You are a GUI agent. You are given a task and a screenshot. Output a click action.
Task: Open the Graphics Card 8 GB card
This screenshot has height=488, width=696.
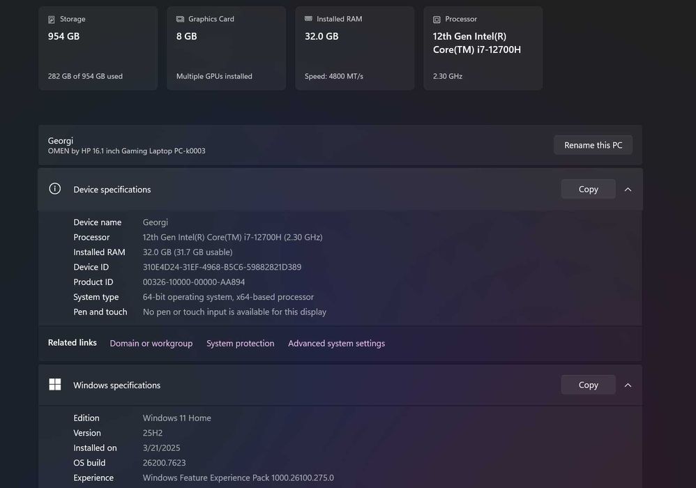tap(227, 48)
